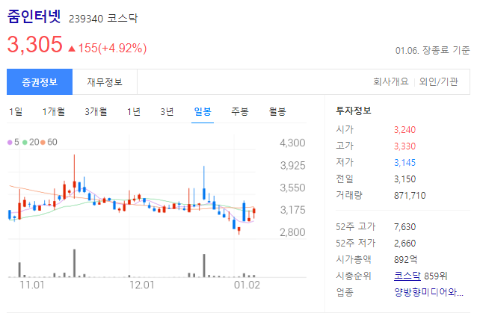Click the red up-triangle price change icon
This screenshot has height=313, width=477.
(72, 49)
